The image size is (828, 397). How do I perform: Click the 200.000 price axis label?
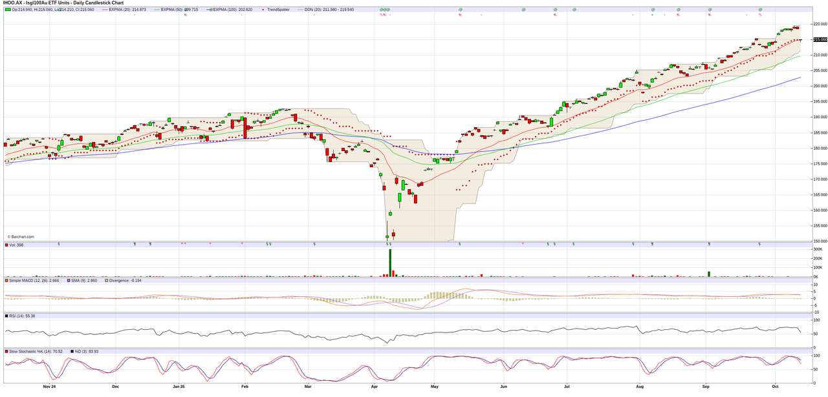coord(820,86)
